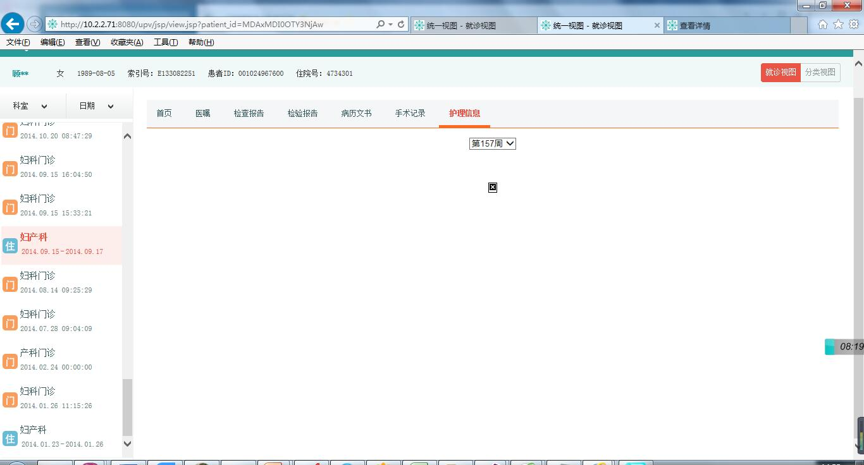Expand the 科室 filter dropdown
The image size is (864, 465).
point(30,106)
